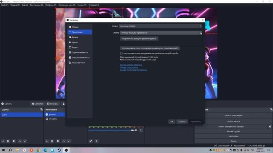Launch File Explorer from the taskbar
273x153 pixels.
click(17, 150)
